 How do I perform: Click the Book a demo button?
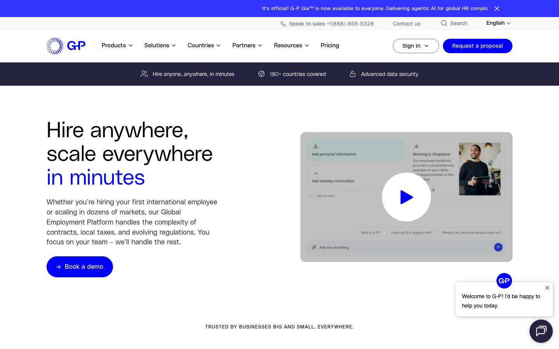tap(80, 267)
